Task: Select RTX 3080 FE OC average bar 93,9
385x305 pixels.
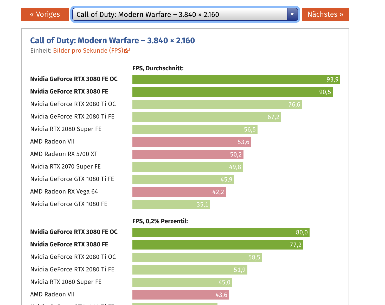Action: 236,79
